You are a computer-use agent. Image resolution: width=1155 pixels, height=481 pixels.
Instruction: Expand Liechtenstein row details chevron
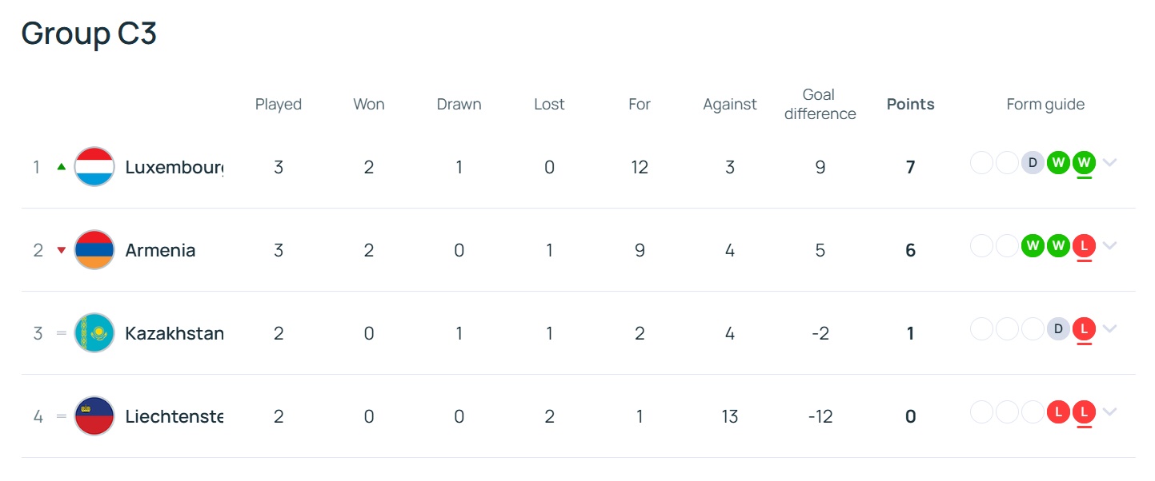[1109, 412]
